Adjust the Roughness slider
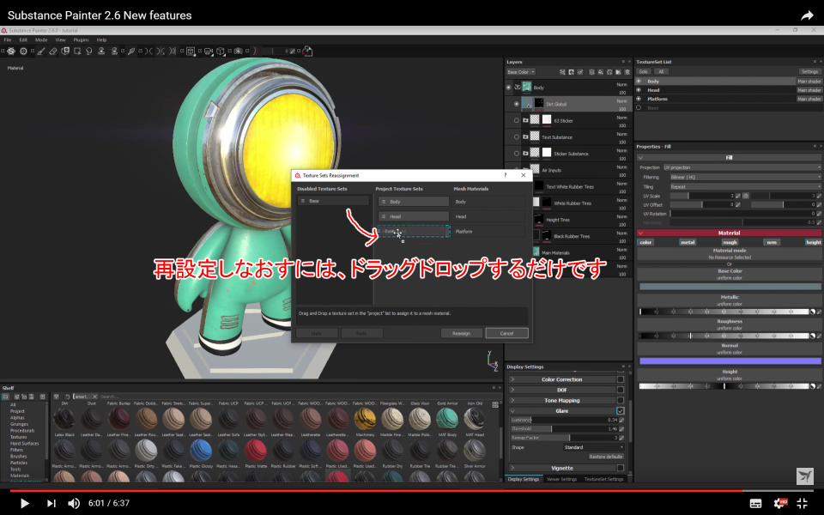Viewport: 824px width, 515px height. coord(724,336)
